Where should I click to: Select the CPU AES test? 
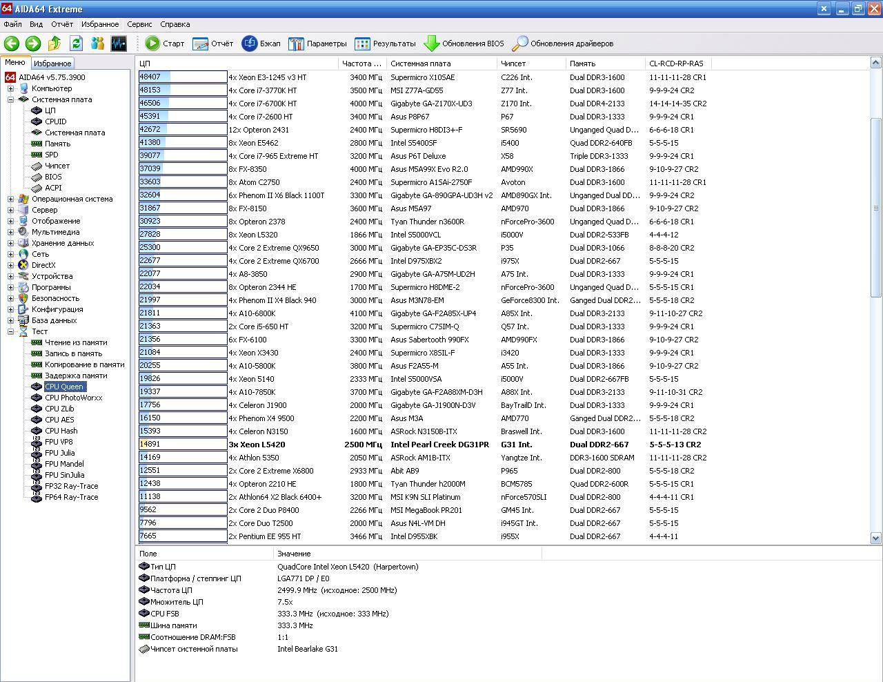click(x=59, y=420)
